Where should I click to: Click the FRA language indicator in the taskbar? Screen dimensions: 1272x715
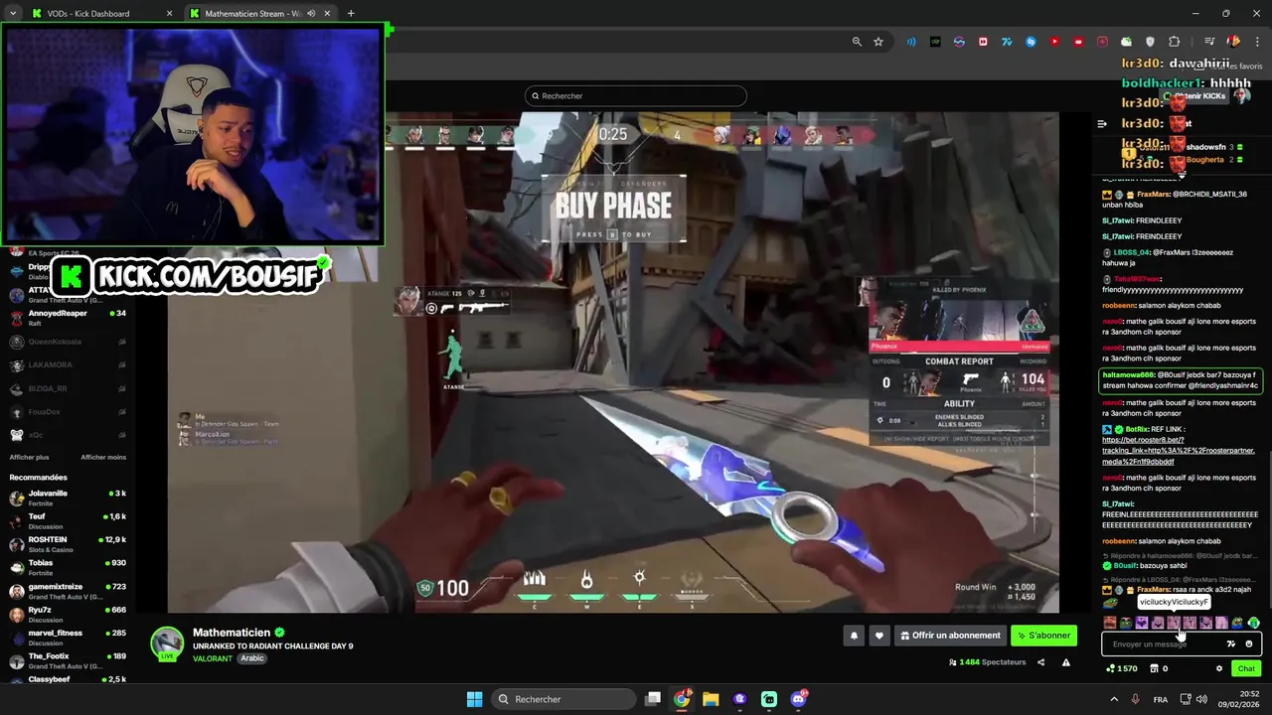click(1161, 699)
